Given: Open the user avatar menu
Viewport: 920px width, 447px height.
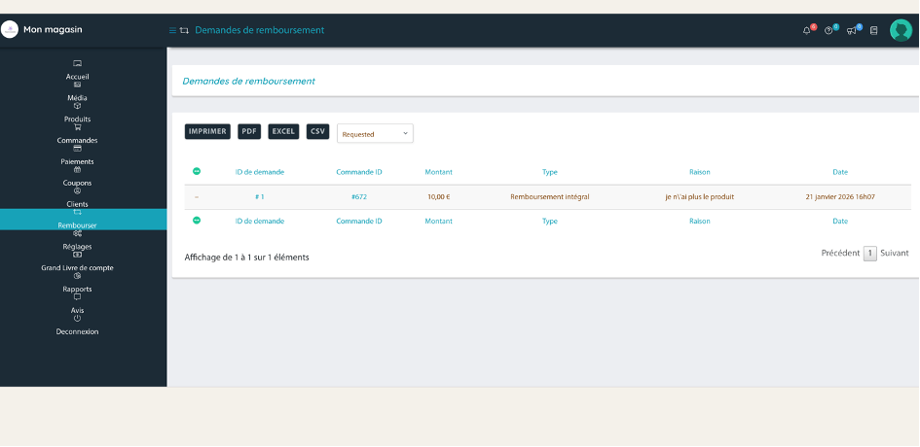Looking at the screenshot, I should pyautogui.click(x=901, y=30).
